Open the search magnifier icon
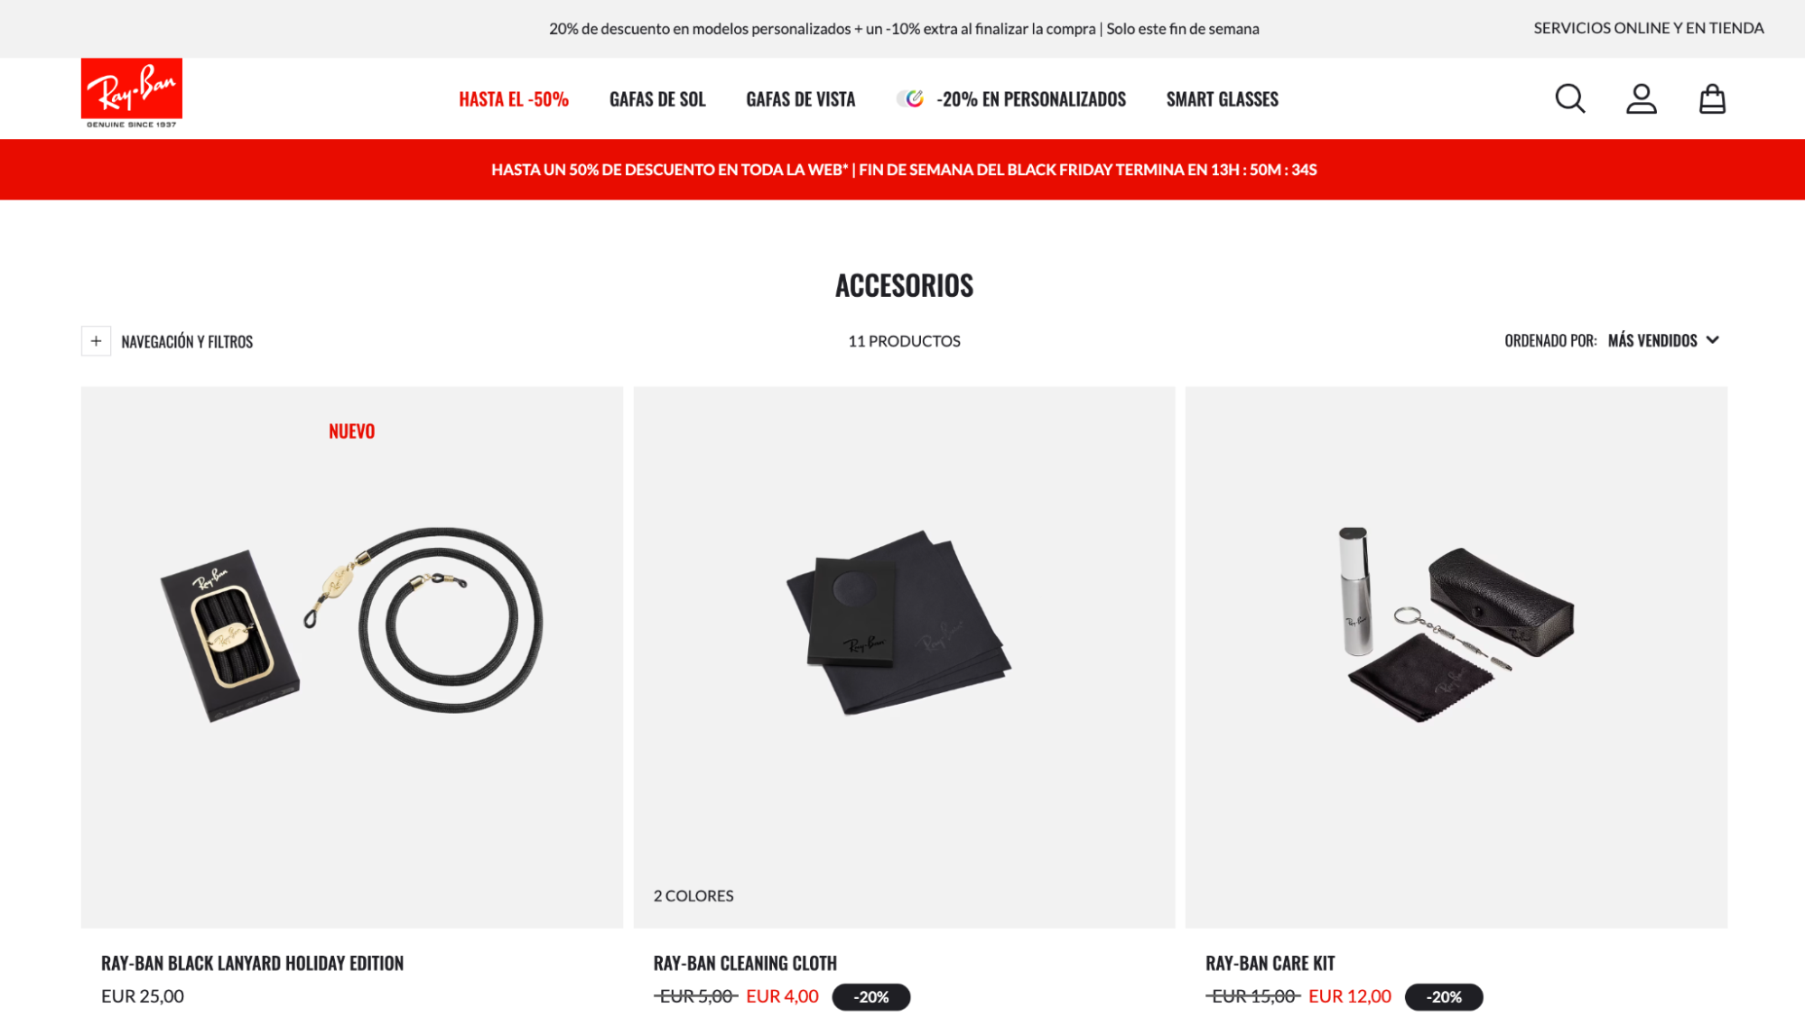 tap(1570, 98)
